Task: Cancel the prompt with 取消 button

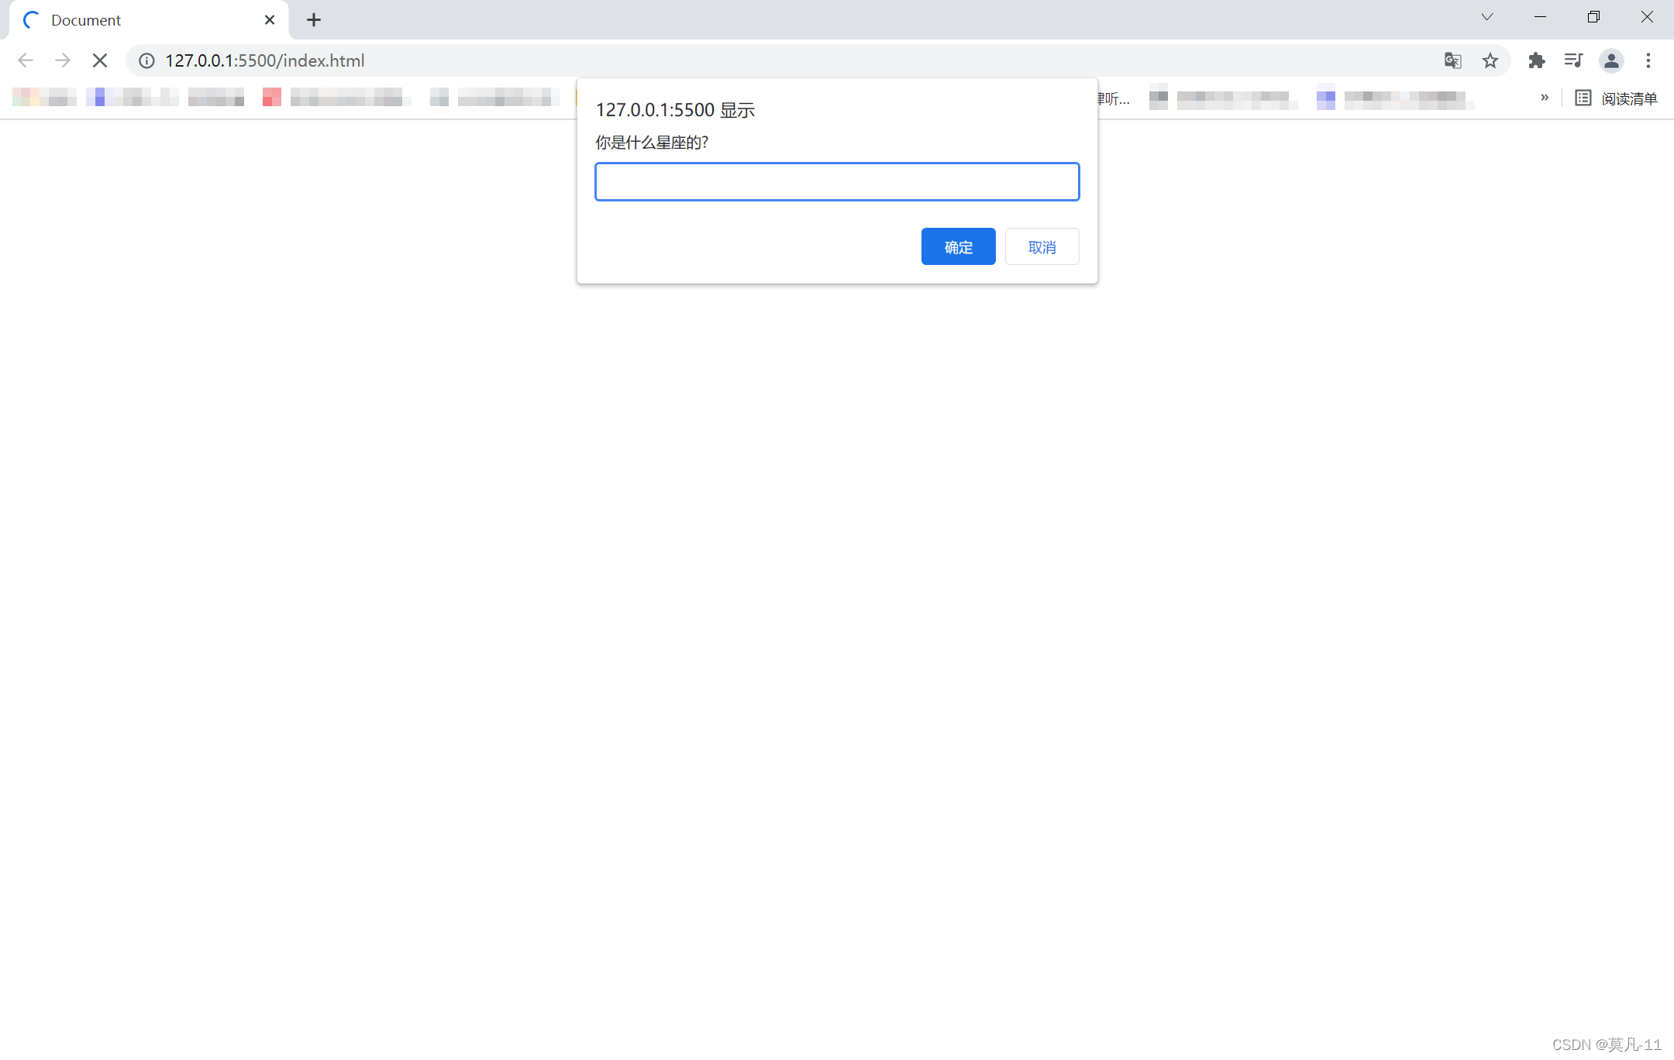Action: 1042,246
